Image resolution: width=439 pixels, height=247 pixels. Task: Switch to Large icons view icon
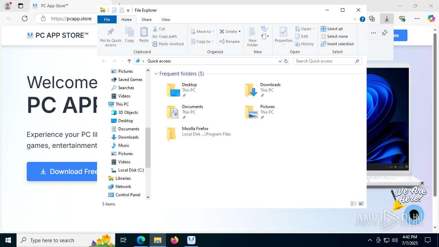click(361, 204)
